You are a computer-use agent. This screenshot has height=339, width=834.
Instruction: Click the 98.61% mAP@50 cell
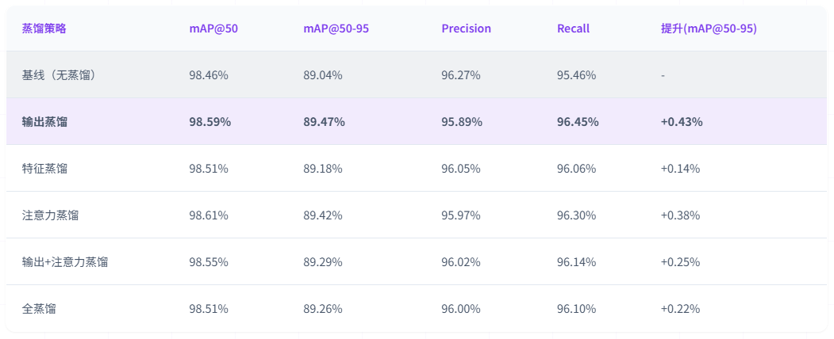tap(209, 215)
